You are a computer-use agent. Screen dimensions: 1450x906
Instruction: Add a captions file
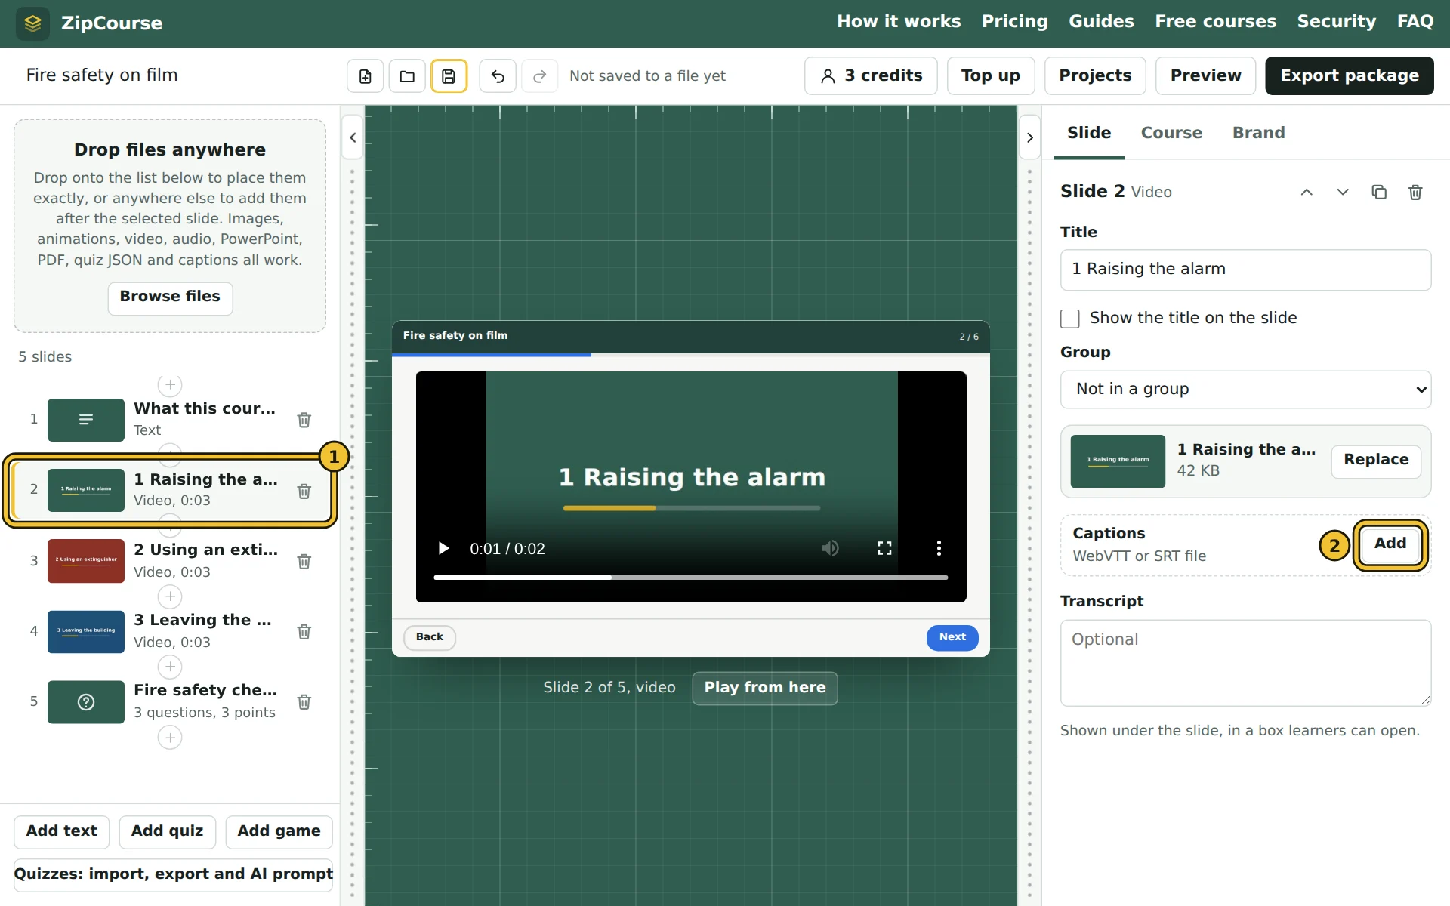1390,544
